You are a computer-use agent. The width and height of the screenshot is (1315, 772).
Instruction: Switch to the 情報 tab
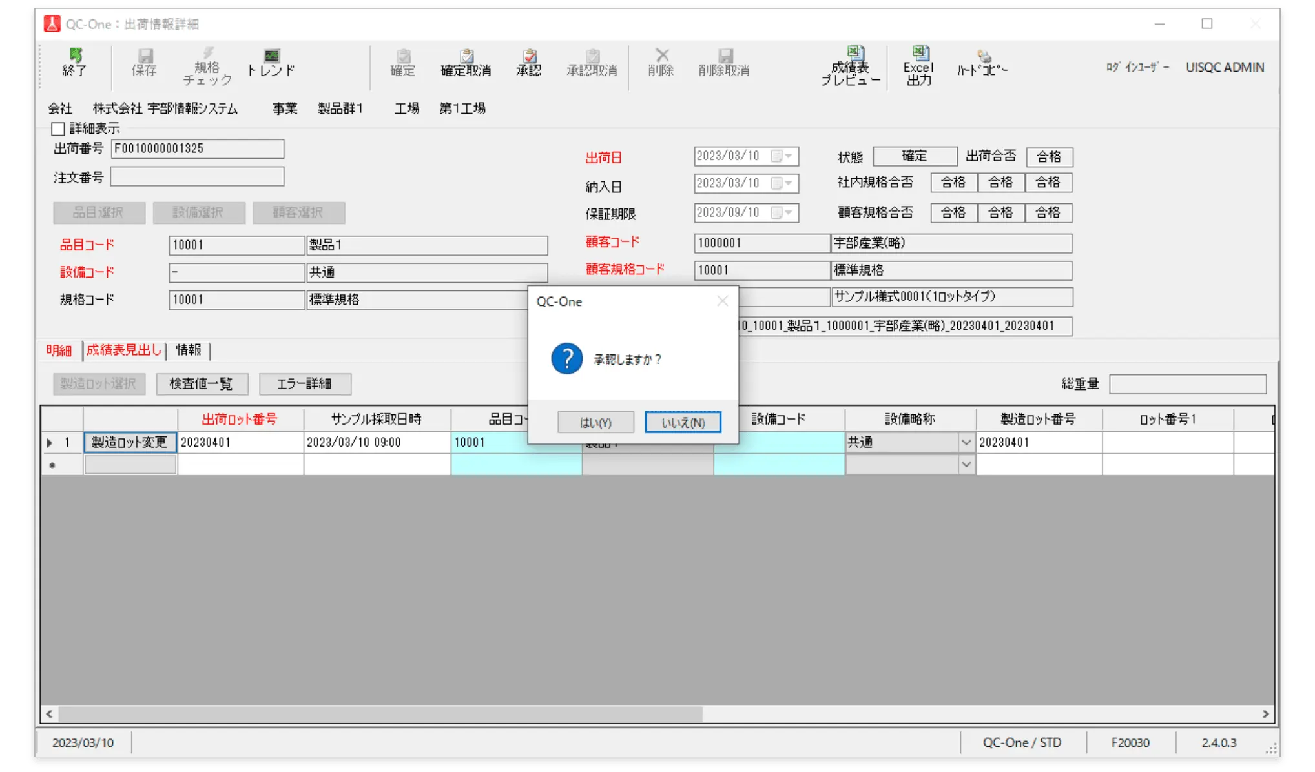click(189, 350)
